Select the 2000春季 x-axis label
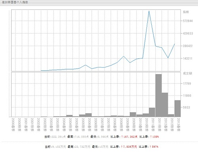Screen dimensions: 198x154 [x=13, y=124]
